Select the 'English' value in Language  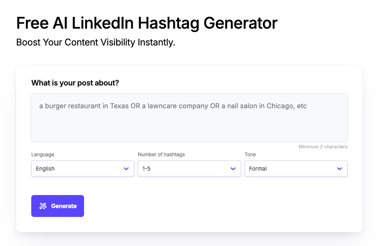point(45,168)
